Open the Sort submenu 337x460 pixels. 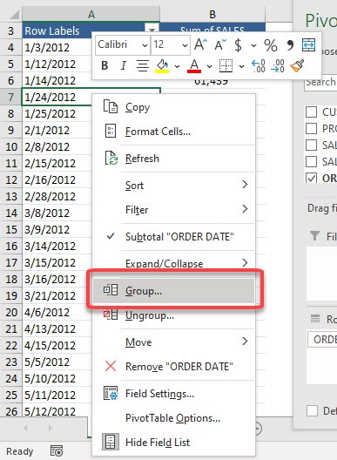tap(173, 186)
